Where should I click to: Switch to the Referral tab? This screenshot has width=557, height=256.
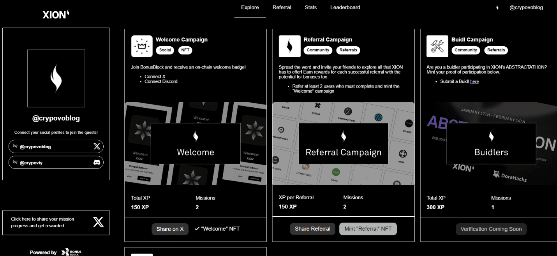pyautogui.click(x=282, y=7)
